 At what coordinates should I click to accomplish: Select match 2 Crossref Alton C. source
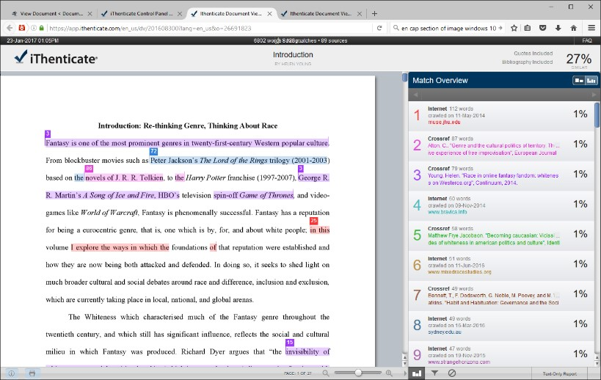pyautogui.click(x=502, y=145)
